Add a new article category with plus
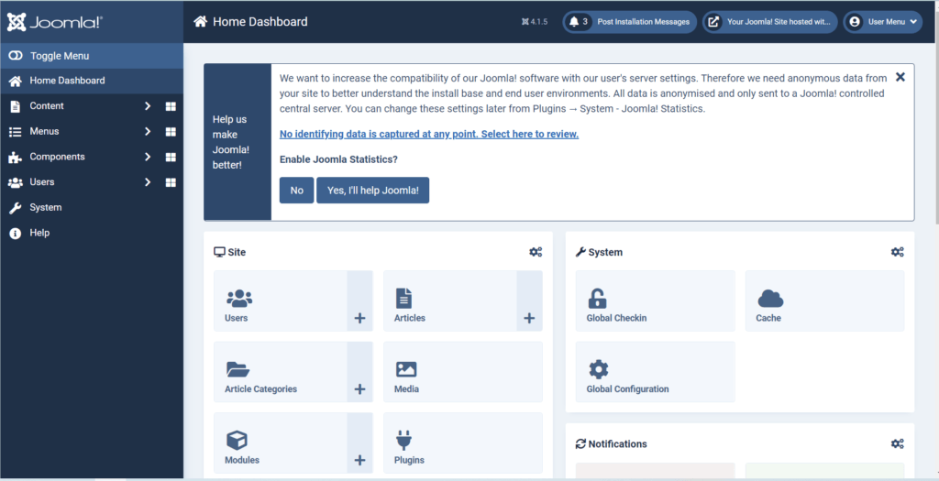Image resolution: width=939 pixels, height=481 pixels. pos(359,372)
